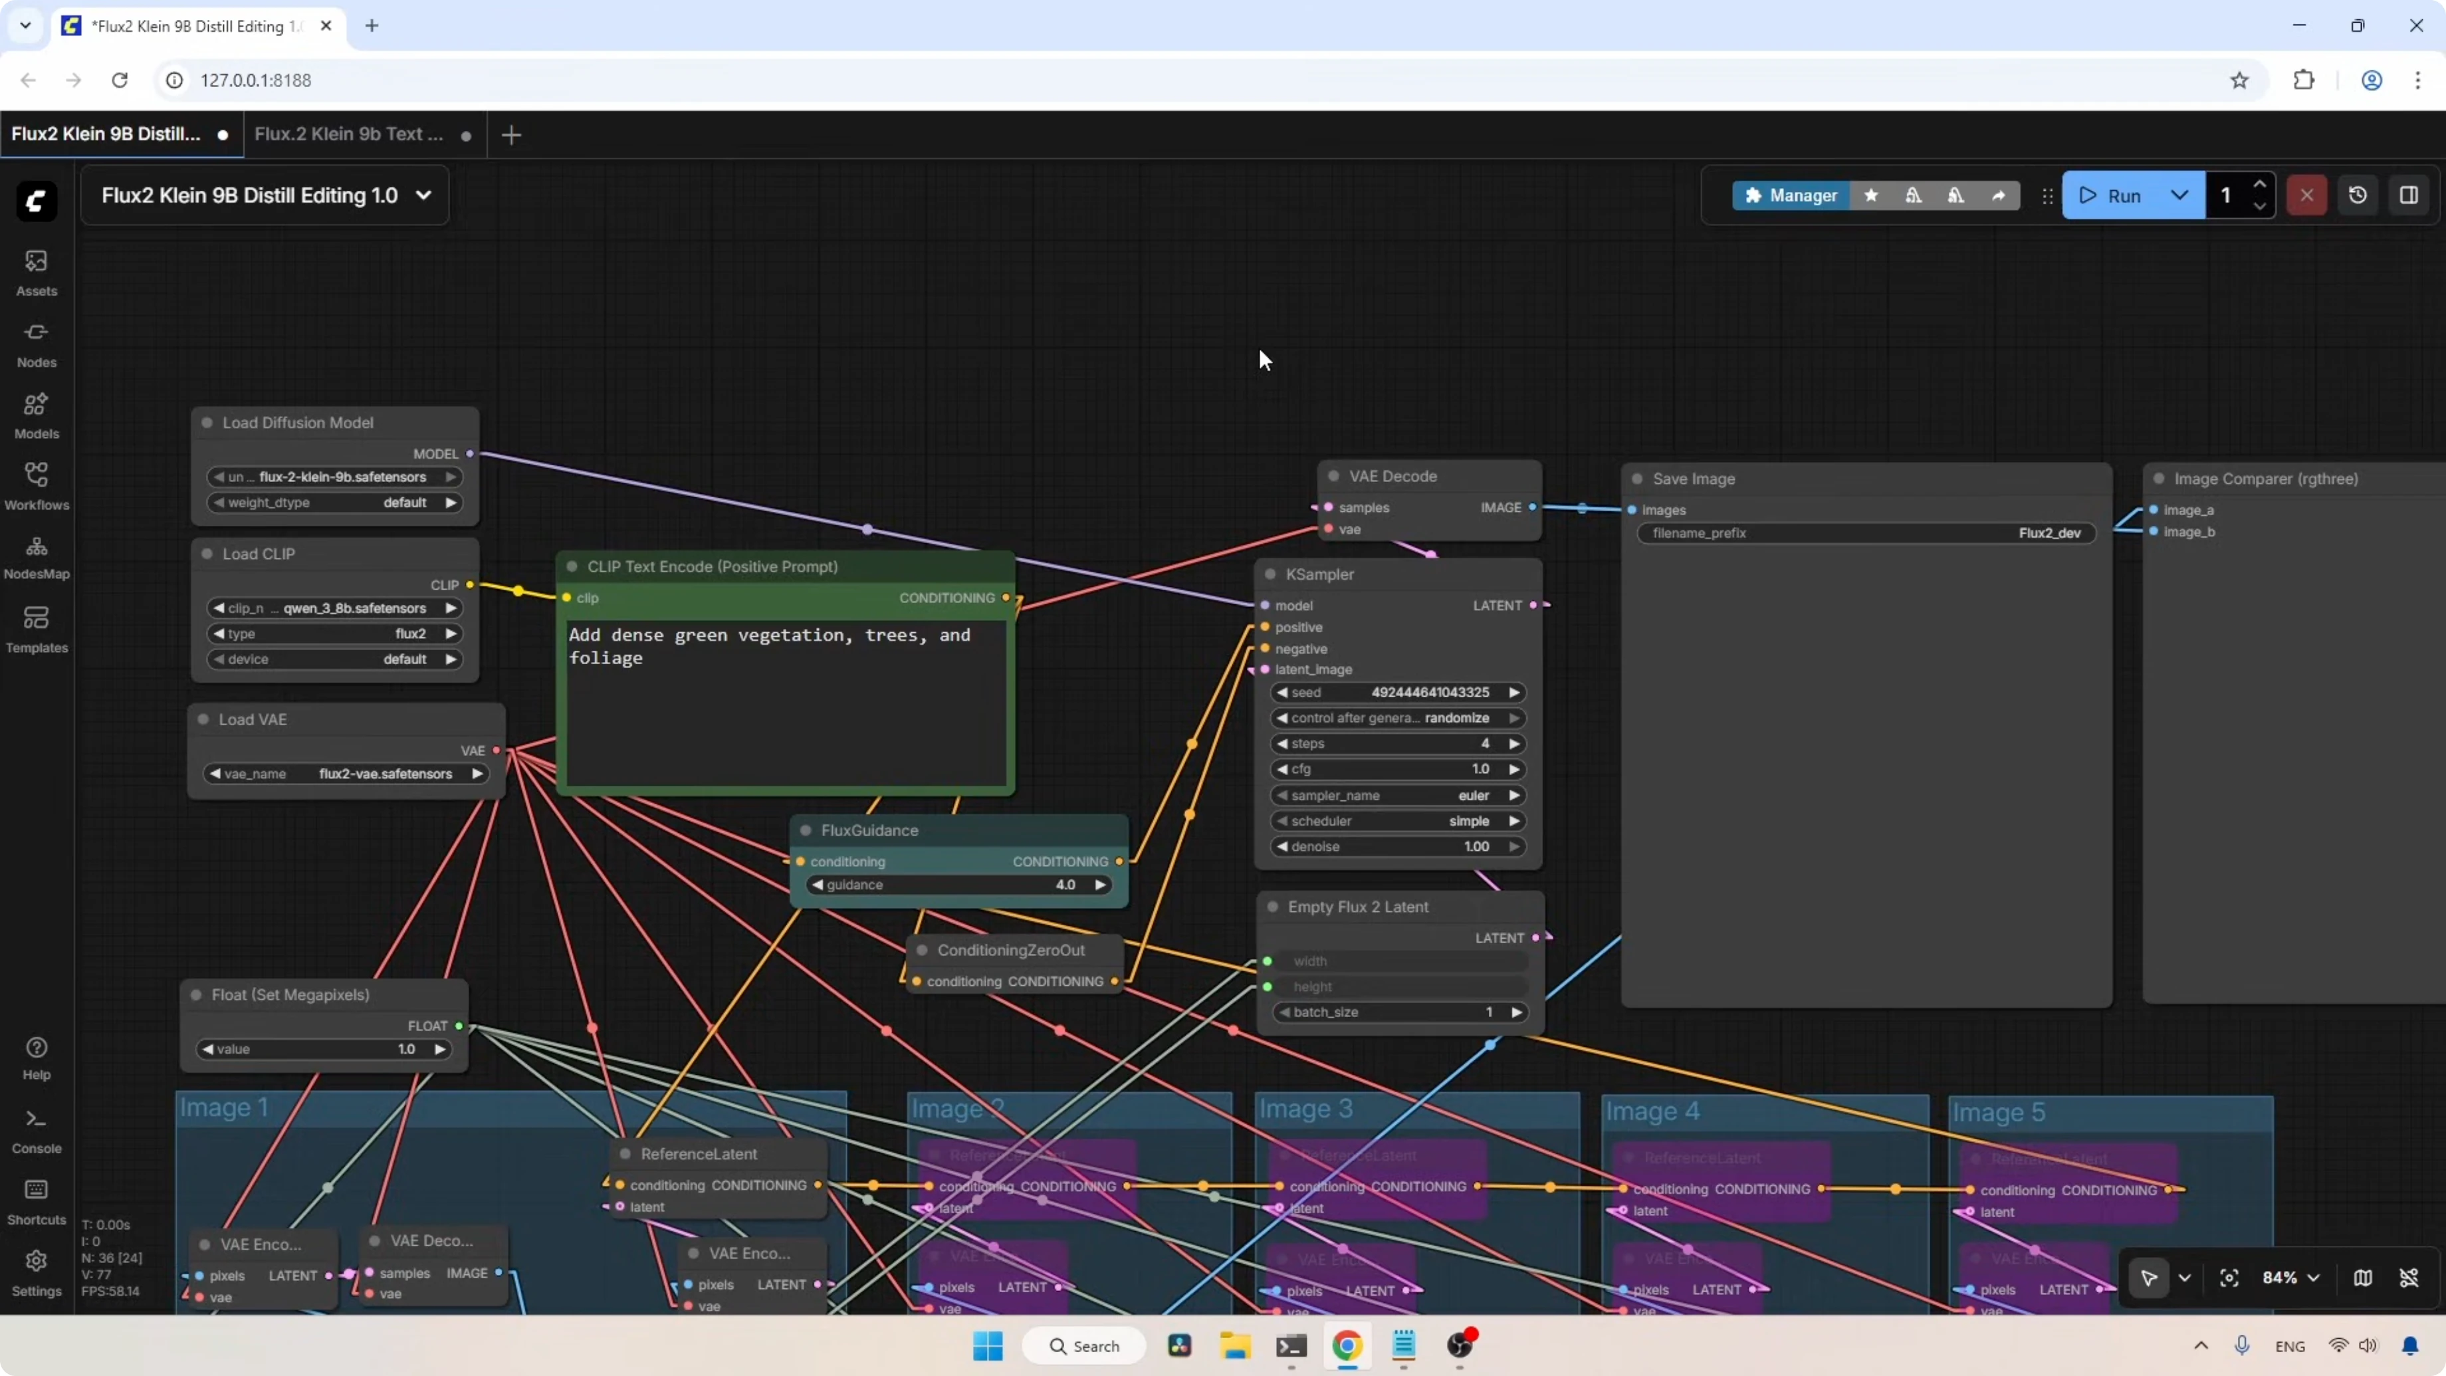The width and height of the screenshot is (2446, 1376).
Task: Switch to Flux.2 Klein 9b Text tab
Action: pos(350,134)
